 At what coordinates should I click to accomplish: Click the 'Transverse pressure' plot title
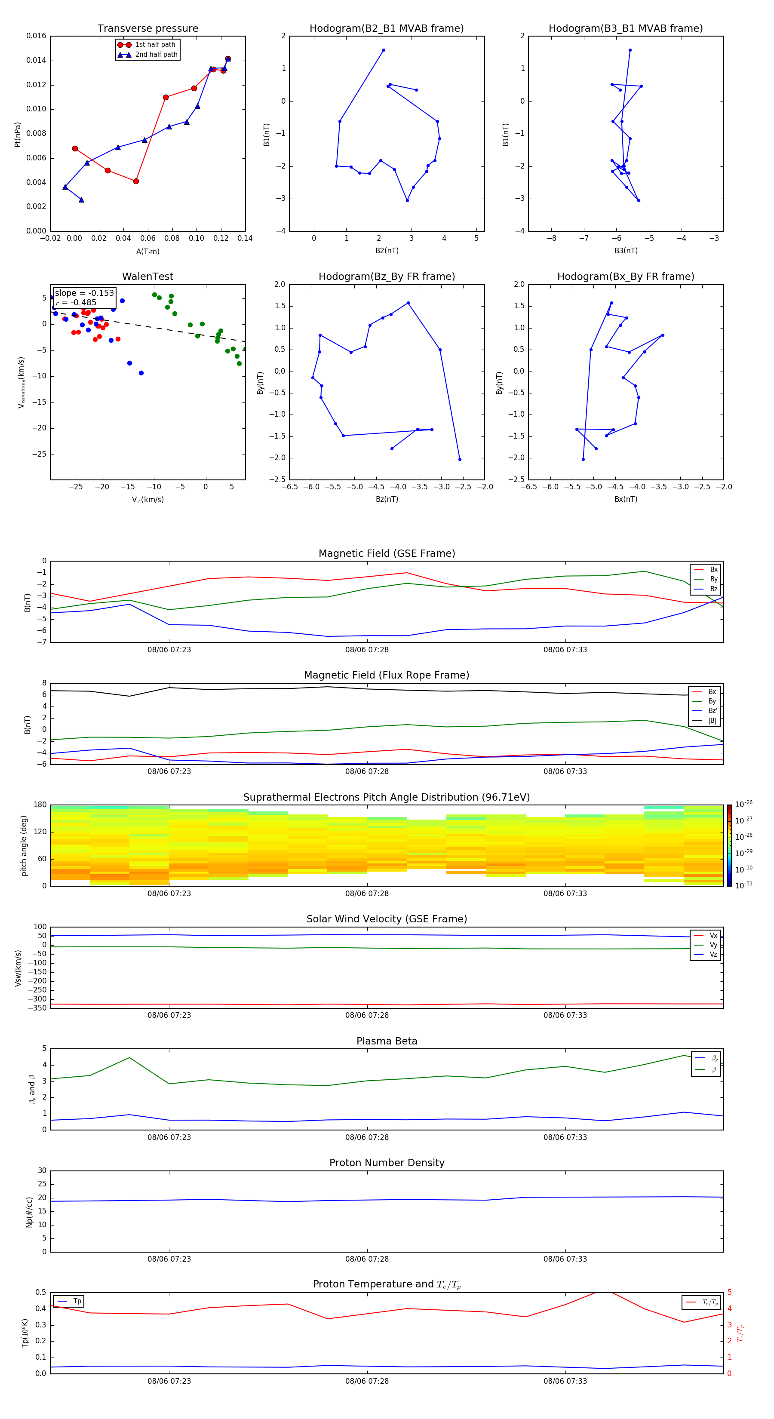(147, 29)
